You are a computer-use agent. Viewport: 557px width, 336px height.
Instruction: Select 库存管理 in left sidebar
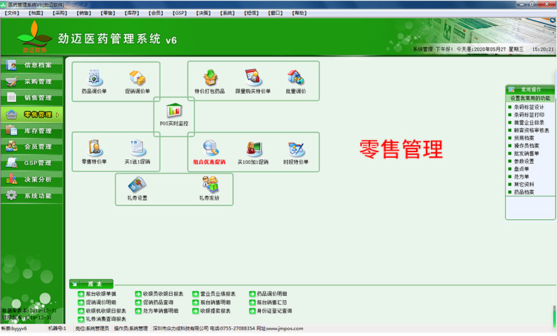[32, 130]
